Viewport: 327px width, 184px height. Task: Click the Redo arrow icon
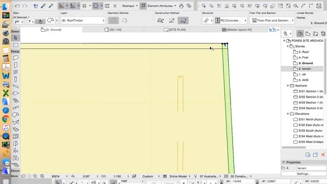(25, 6)
